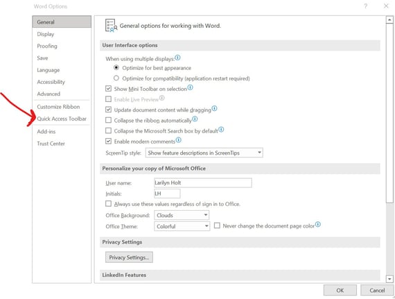Click the scrollbar up arrow

[x=389, y=19]
